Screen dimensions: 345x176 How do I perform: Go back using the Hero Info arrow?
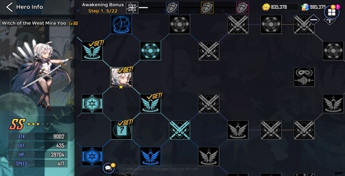coord(9,7)
